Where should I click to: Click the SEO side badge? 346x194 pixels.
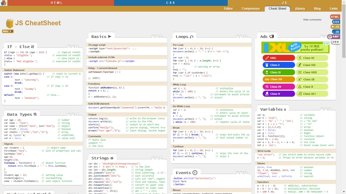click(336, 41)
